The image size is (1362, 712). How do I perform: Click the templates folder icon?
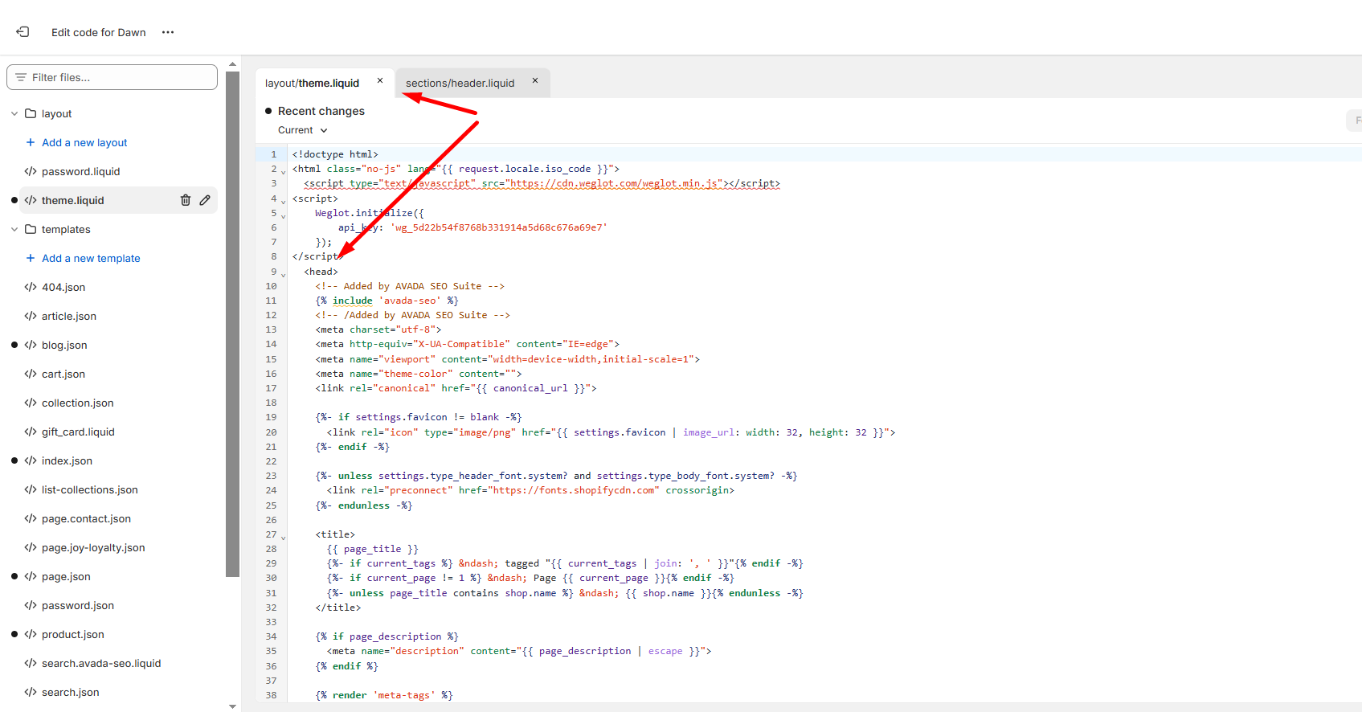(x=31, y=229)
